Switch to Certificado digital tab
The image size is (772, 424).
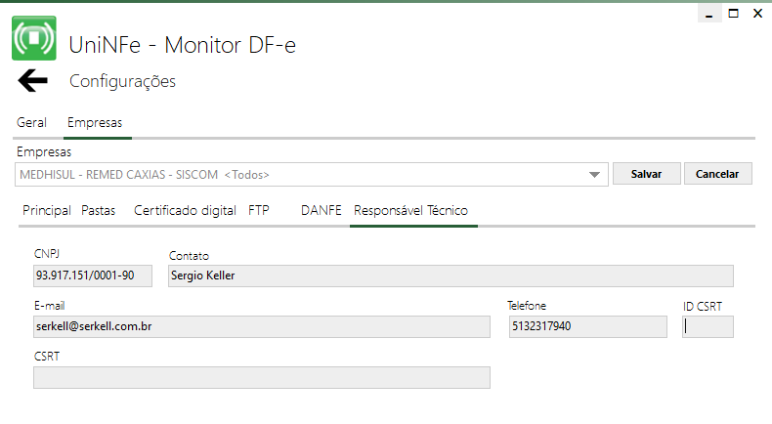coord(185,211)
